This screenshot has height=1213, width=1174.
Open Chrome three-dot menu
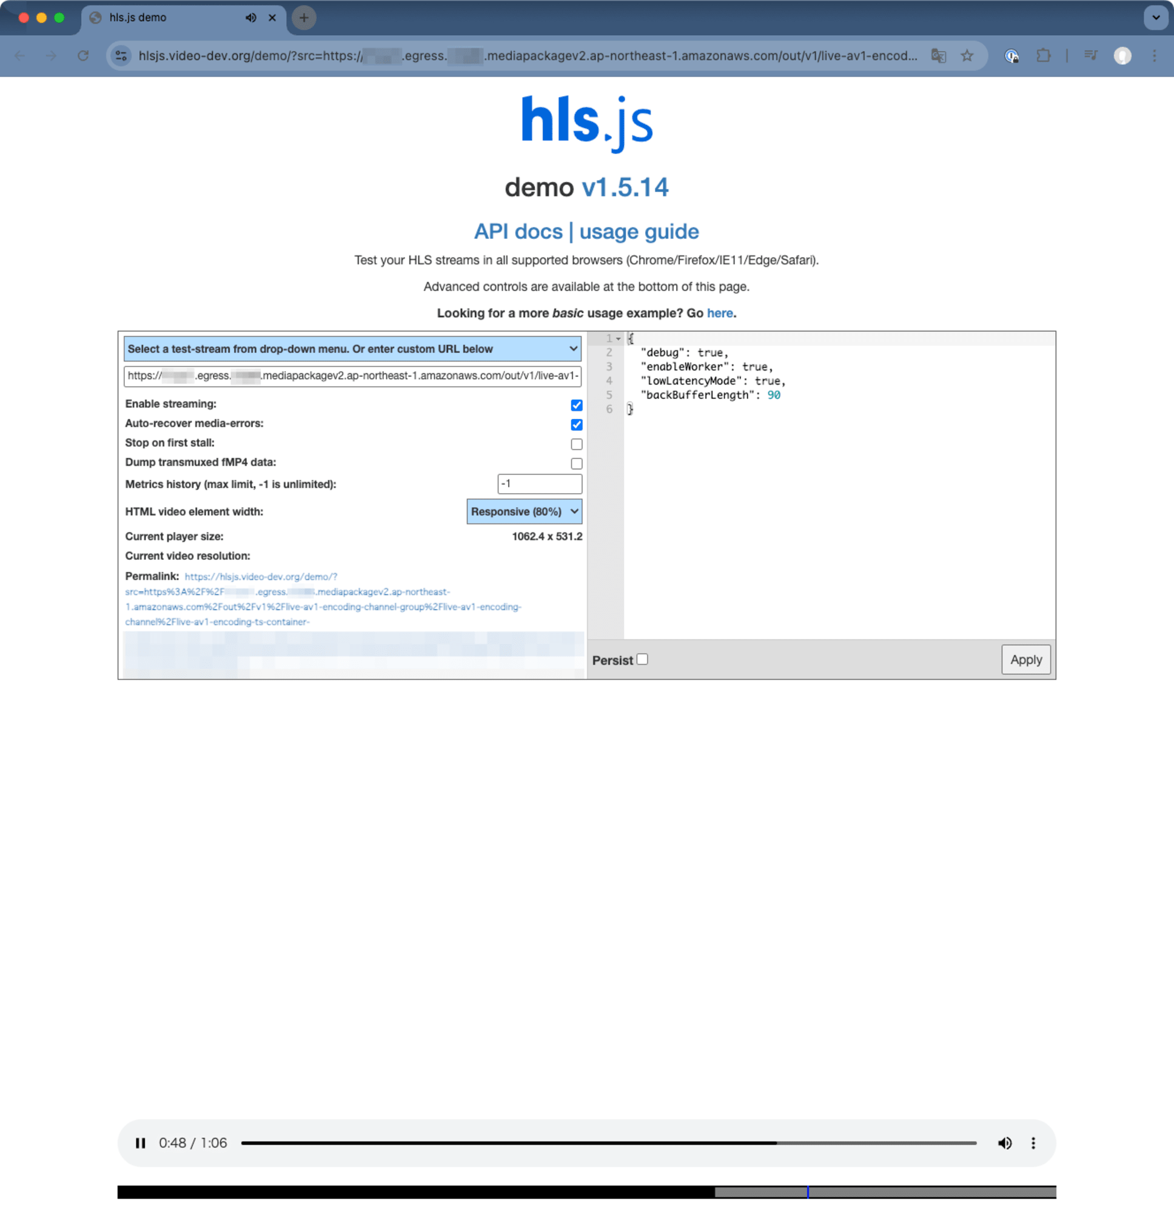pyautogui.click(x=1154, y=56)
